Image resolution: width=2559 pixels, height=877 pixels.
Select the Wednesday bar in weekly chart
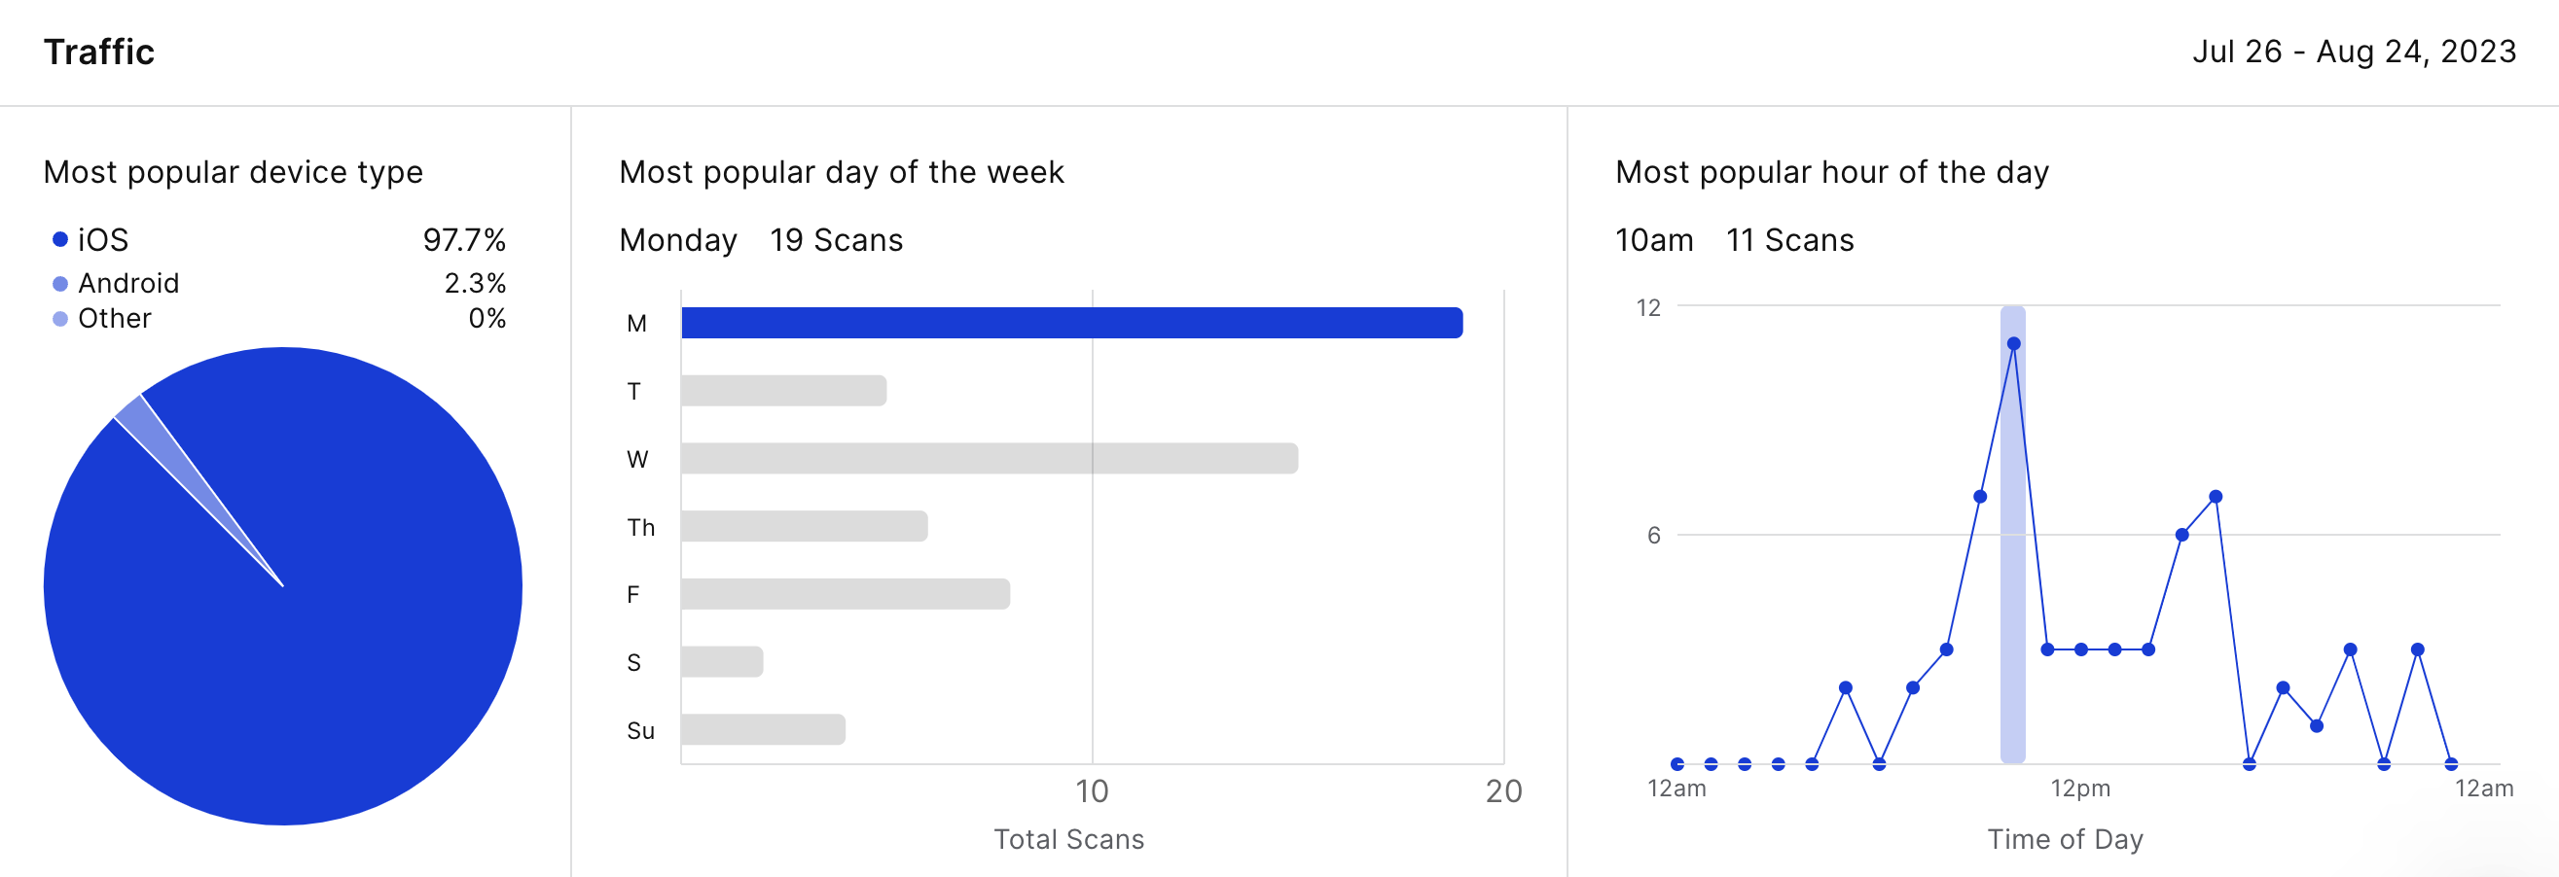point(989,458)
